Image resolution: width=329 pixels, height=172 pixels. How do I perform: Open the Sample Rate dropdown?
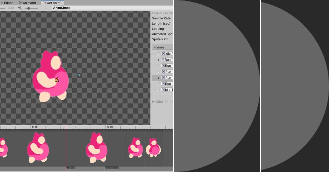click(161, 18)
